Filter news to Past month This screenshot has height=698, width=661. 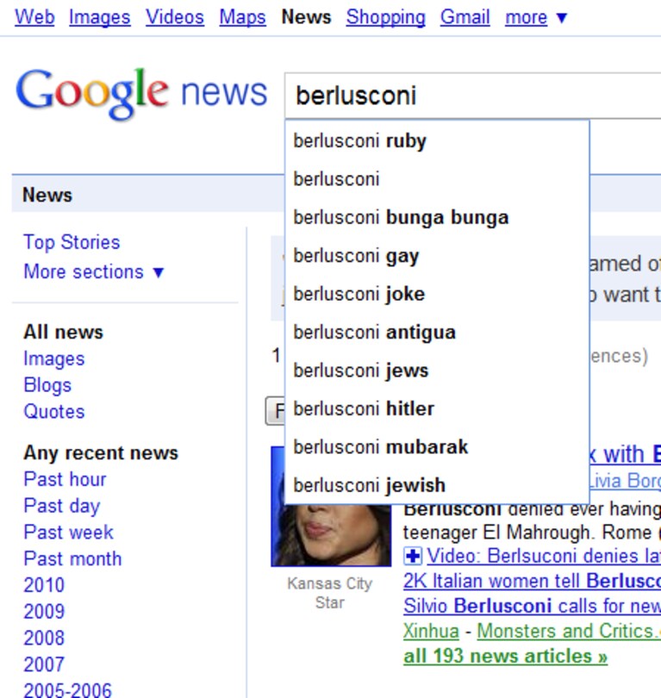pos(72,558)
